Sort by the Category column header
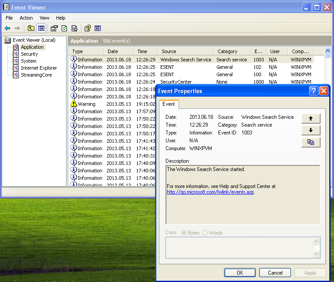Viewport: 334px width, 282px height. click(232, 51)
